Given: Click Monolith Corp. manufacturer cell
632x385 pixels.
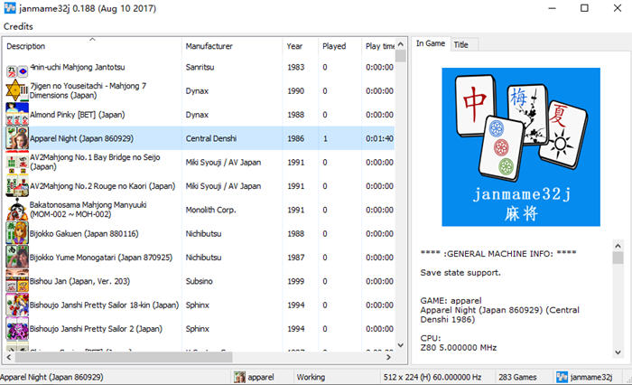Looking at the screenshot, I should (210, 210).
